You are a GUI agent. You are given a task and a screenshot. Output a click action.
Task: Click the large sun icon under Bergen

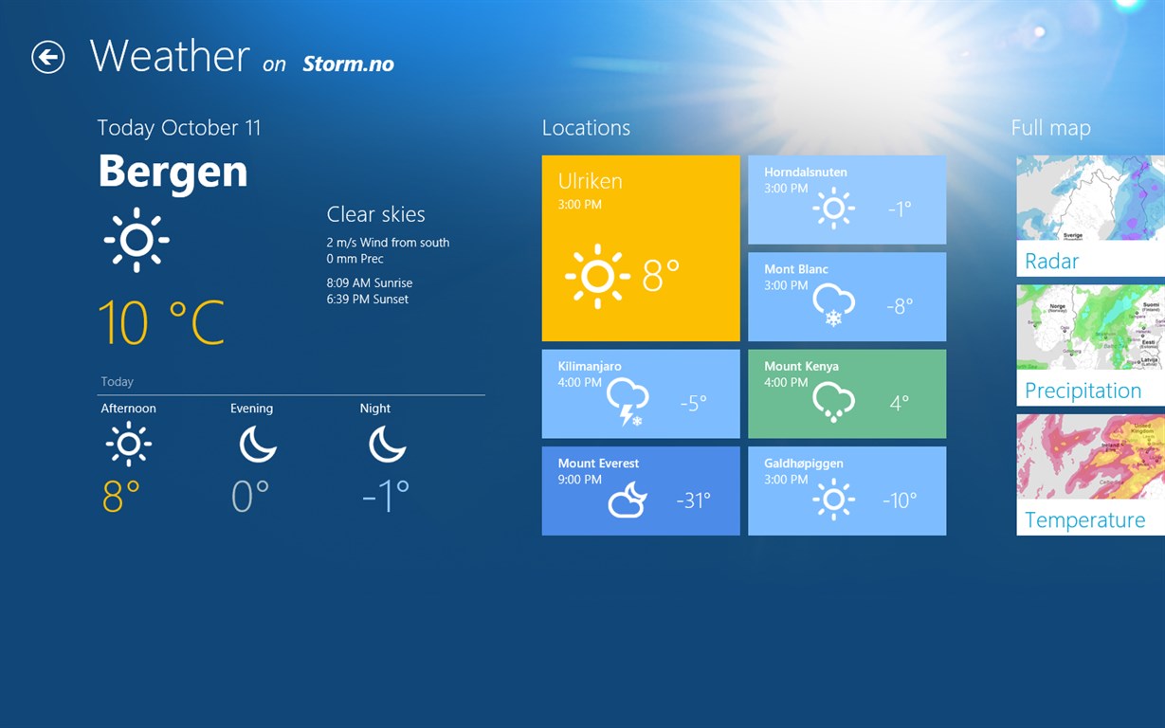click(137, 240)
